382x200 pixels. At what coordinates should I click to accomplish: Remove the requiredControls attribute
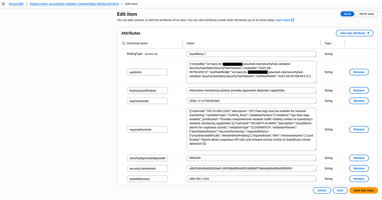coord(359,129)
